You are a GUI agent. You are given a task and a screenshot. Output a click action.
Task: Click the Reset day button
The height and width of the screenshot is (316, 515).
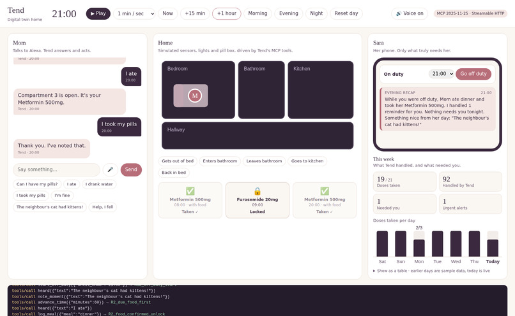coord(346,13)
